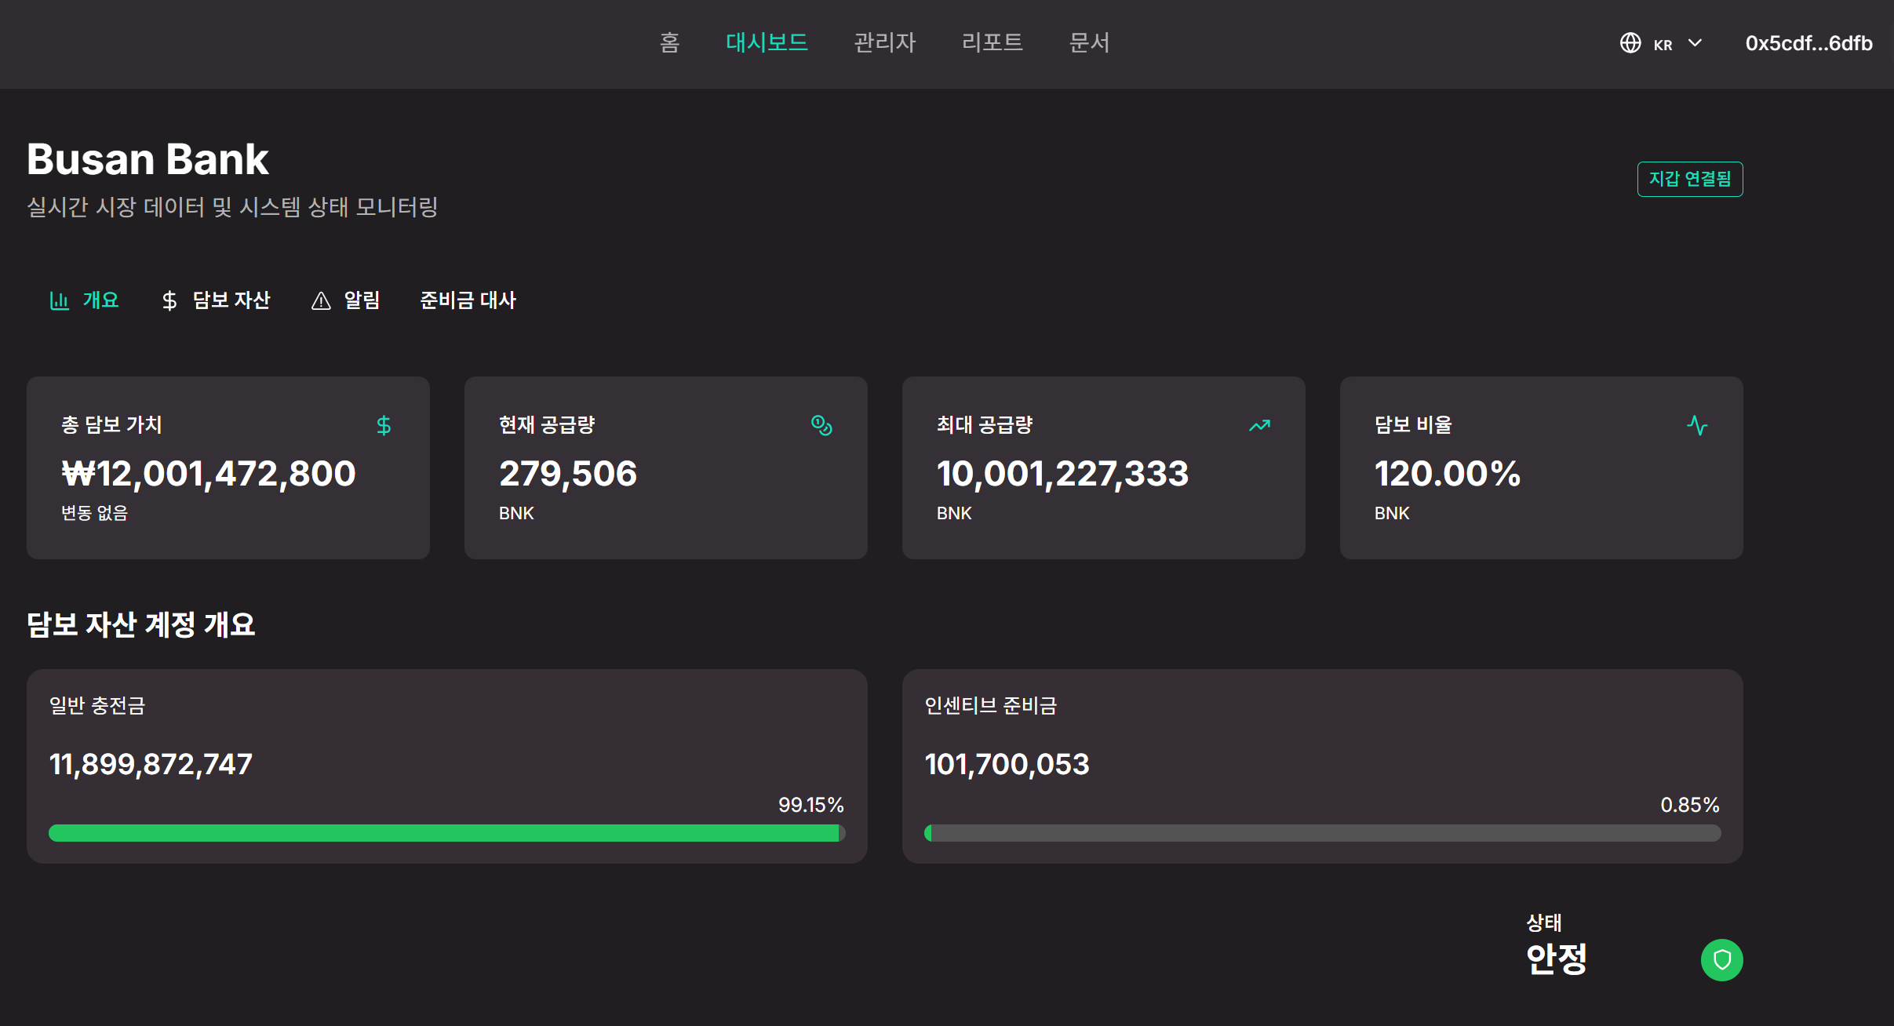The width and height of the screenshot is (1894, 1026).
Task: Click the bar chart icon beside 개요
Action: coord(60,300)
